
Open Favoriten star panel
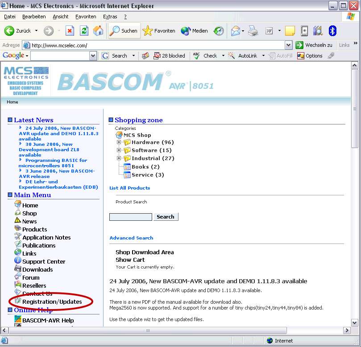pyautogui.click(x=159, y=31)
